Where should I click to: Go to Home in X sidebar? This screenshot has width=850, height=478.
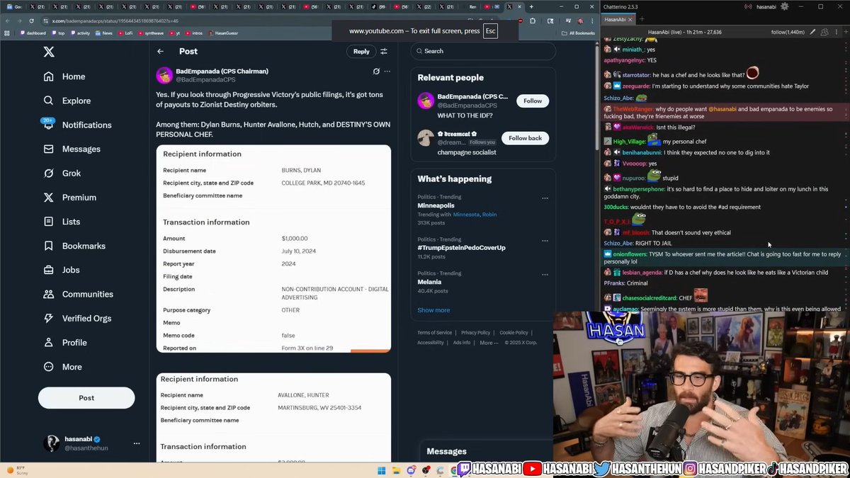[64, 76]
